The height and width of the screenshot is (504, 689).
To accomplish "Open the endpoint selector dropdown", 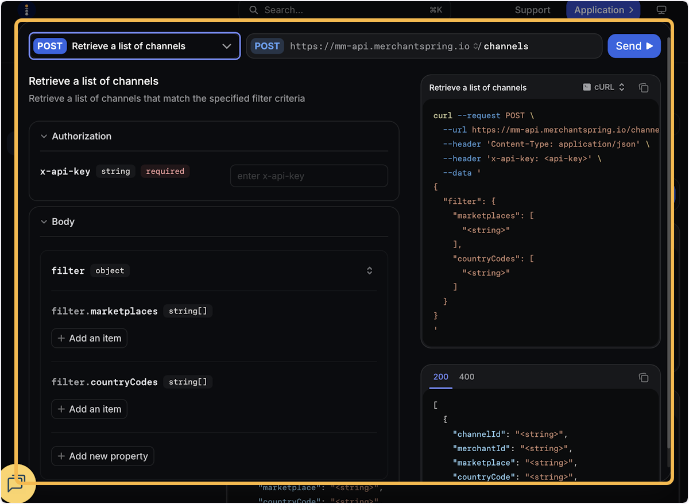I will pos(134,46).
